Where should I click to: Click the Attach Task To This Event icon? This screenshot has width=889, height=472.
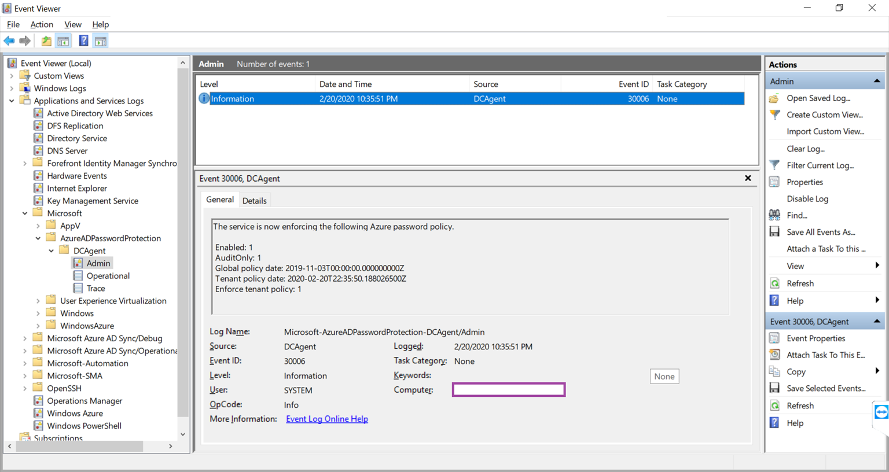774,355
